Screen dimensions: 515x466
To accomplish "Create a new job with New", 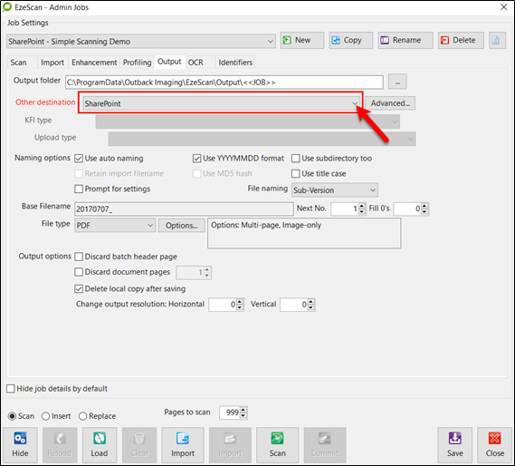I will (301, 40).
